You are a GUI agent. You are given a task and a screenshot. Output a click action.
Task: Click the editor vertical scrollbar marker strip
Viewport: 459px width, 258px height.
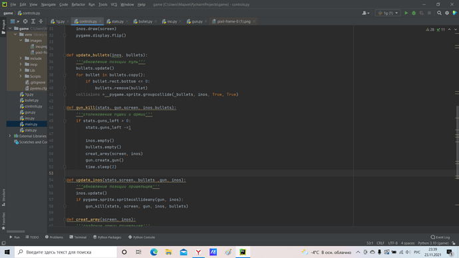457,126
